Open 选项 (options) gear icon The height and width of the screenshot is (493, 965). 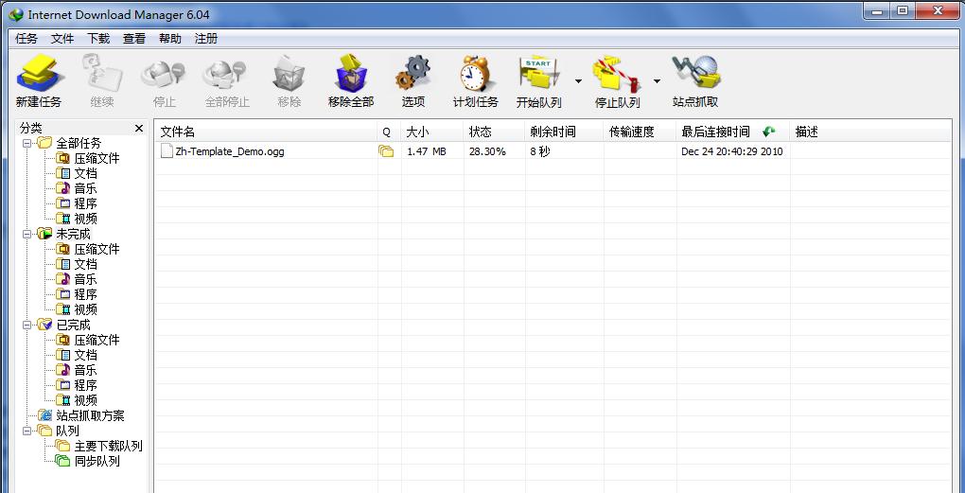412,74
